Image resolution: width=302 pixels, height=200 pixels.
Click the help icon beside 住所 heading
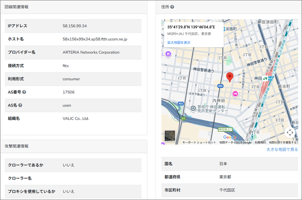[x=172, y=7]
